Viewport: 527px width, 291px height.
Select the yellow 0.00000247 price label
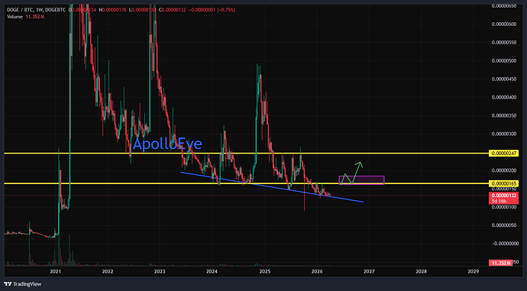(503, 154)
